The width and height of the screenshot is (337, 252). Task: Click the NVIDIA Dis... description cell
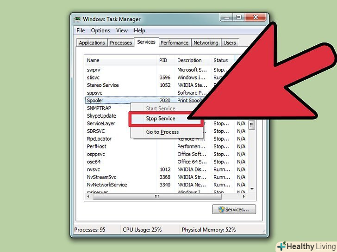point(192,169)
